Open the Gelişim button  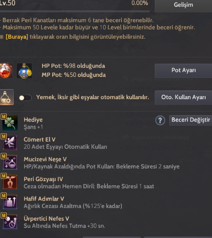(x=183, y=5)
